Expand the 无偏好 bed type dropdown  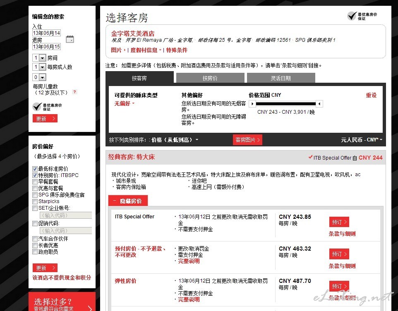click(125, 103)
